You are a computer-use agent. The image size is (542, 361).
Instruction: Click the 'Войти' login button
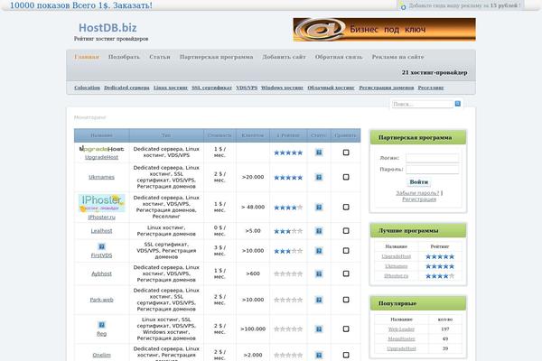click(x=419, y=182)
